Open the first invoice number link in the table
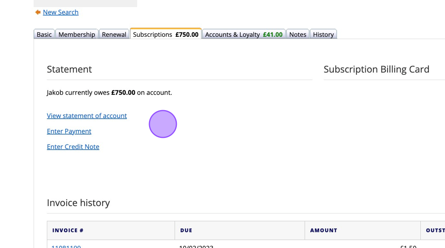 click(66, 246)
